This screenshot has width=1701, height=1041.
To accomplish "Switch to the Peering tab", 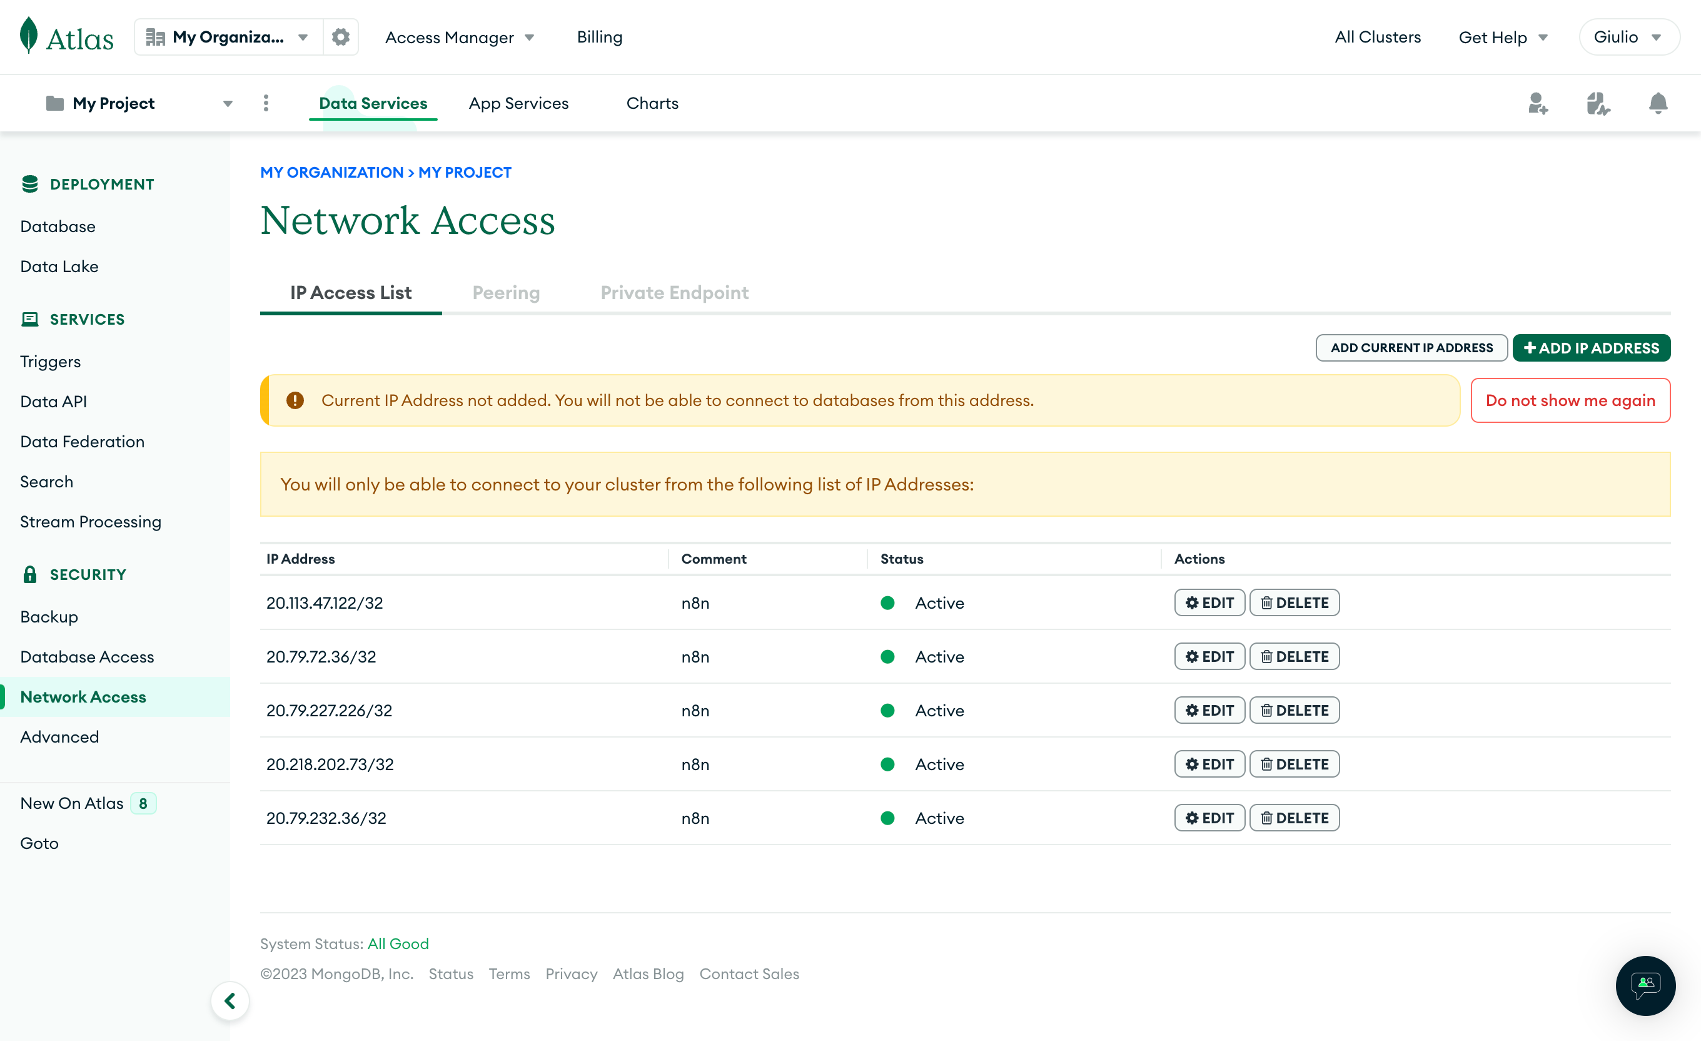I will [x=506, y=292].
